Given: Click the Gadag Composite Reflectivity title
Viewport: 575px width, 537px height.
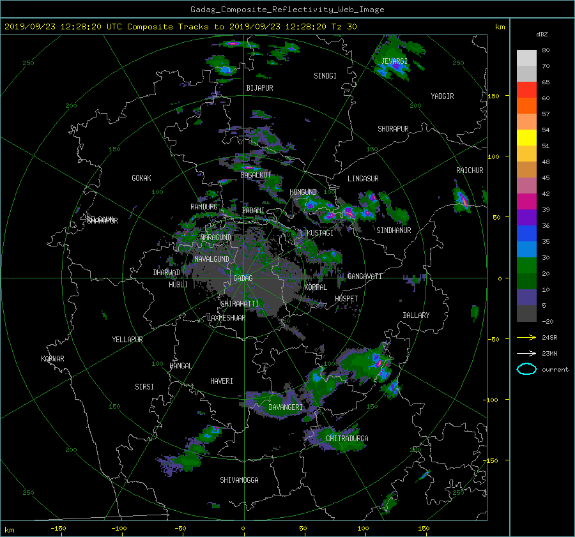Looking at the screenshot, I should click(287, 10).
